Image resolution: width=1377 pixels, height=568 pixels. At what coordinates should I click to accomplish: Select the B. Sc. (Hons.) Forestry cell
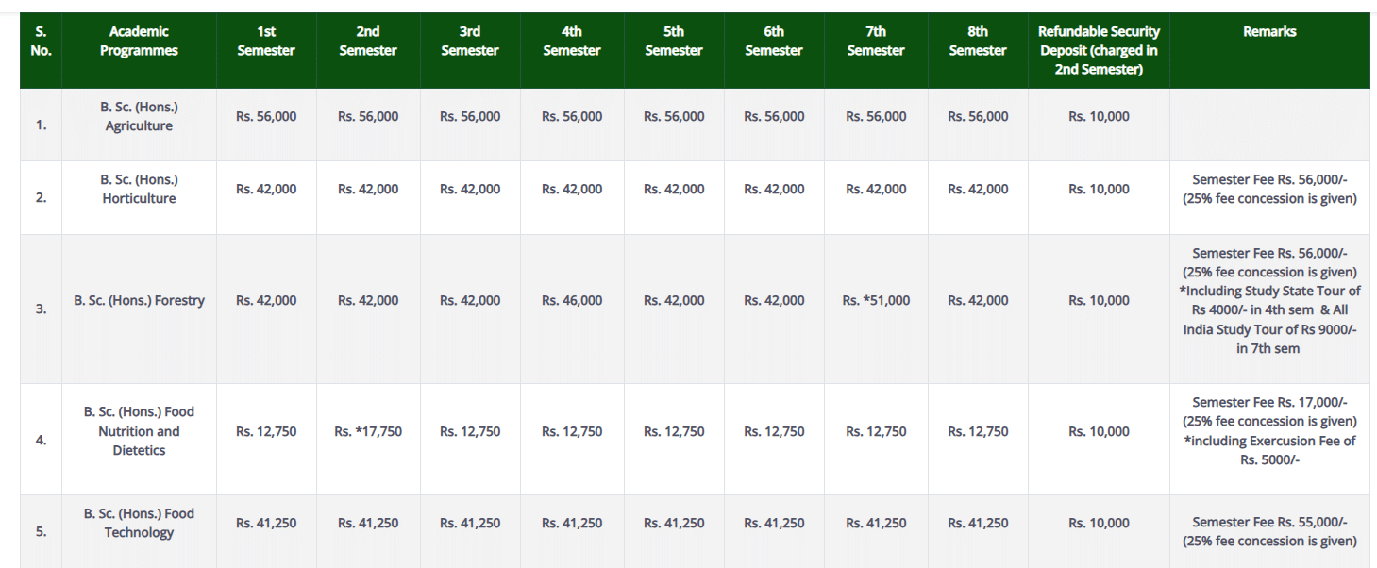pos(139,301)
